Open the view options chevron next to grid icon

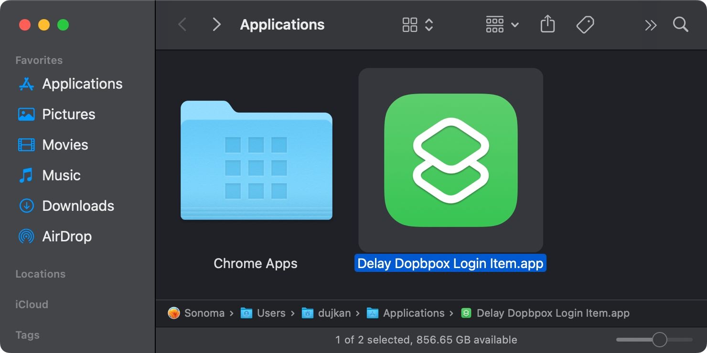tap(428, 24)
